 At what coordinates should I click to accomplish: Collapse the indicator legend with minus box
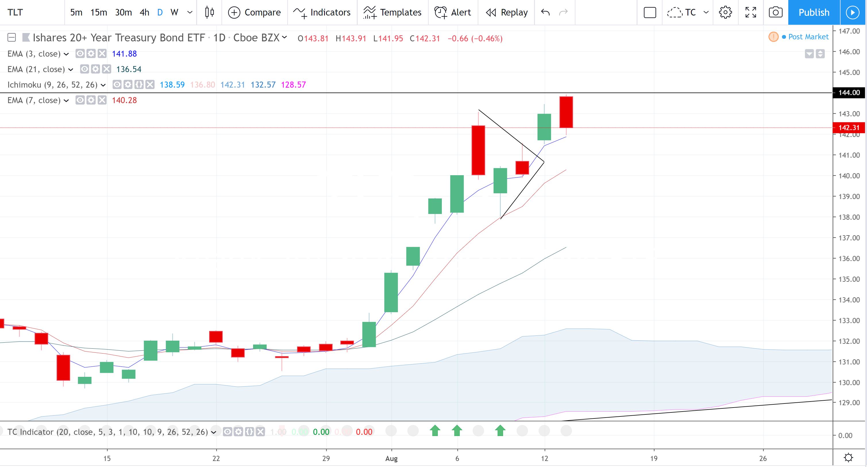click(x=11, y=37)
